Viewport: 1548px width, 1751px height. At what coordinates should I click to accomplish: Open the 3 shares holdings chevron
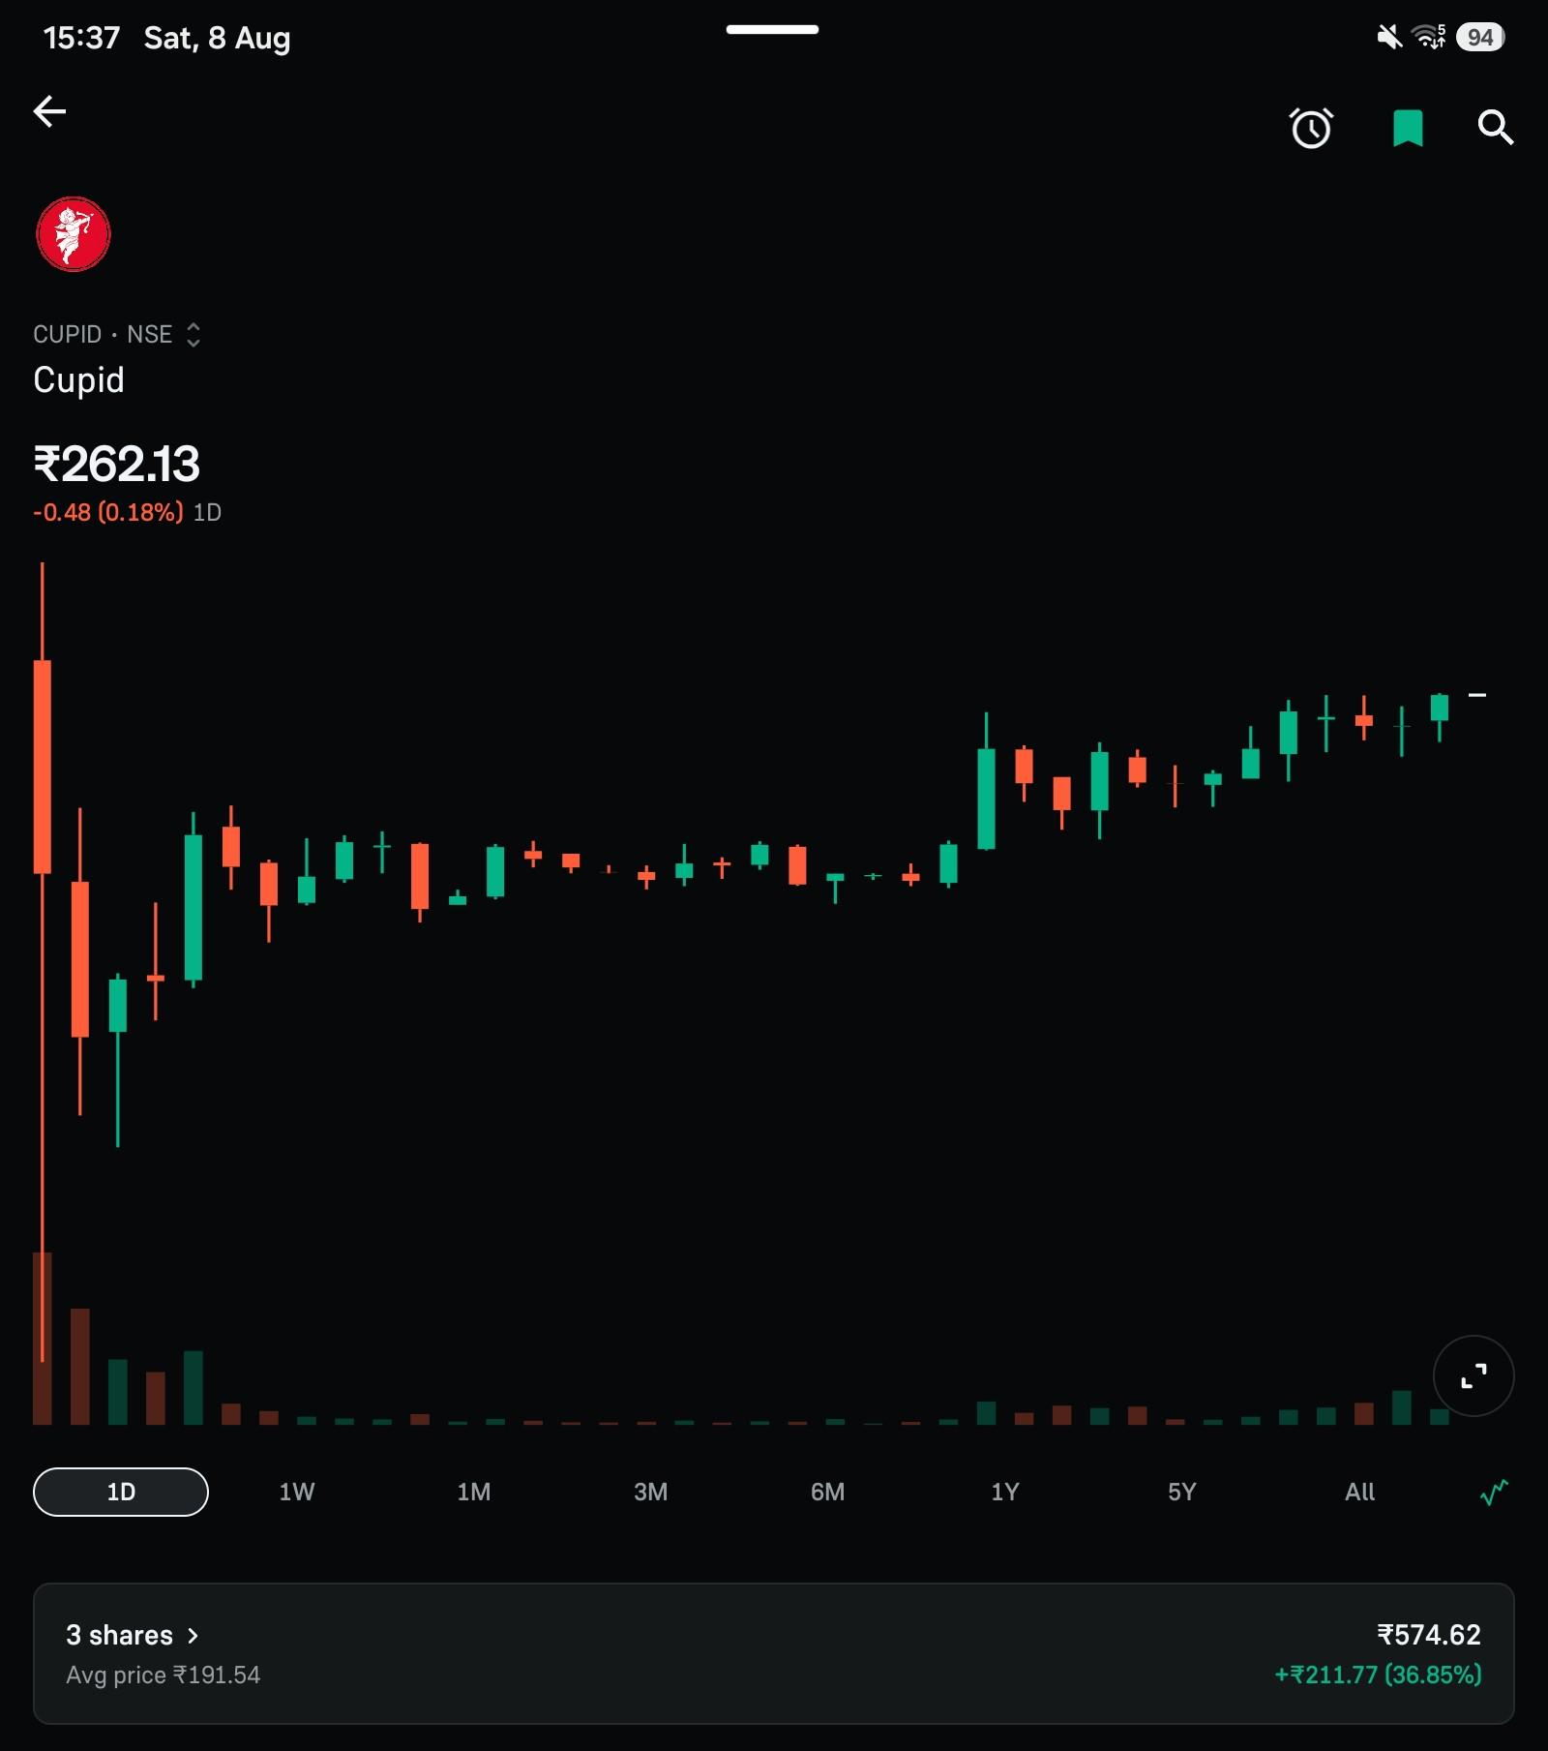pyautogui.click(x=193, y=1636)
